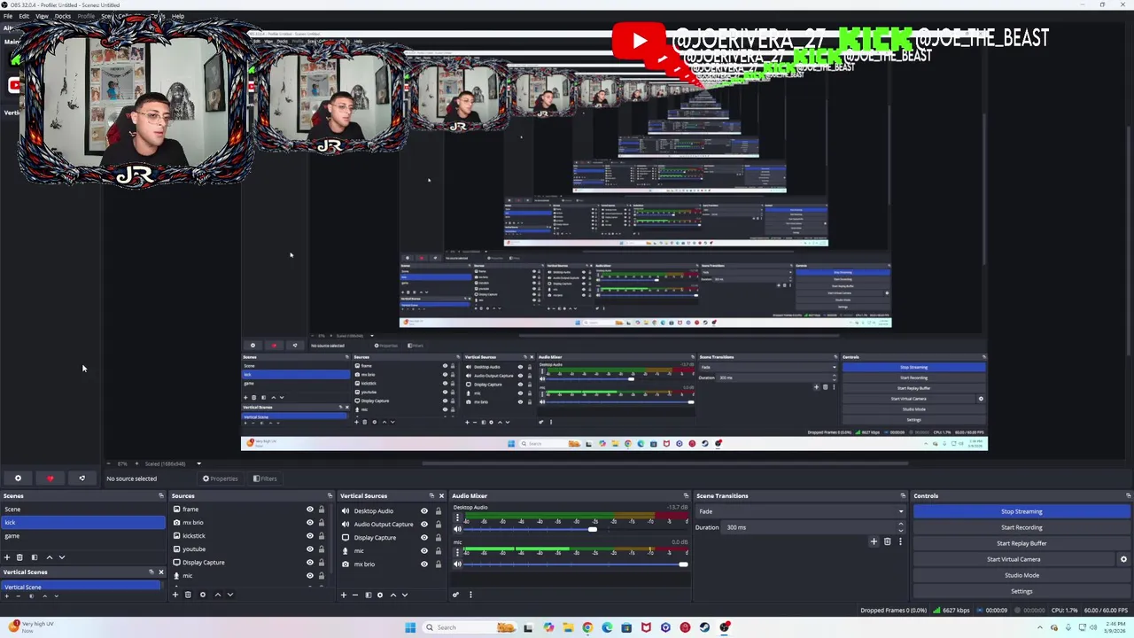
Task: Select the kickstick source row
Action: [251, 536]
